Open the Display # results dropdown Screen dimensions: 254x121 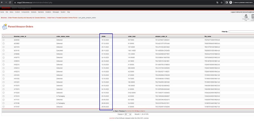tap(128, 114)
